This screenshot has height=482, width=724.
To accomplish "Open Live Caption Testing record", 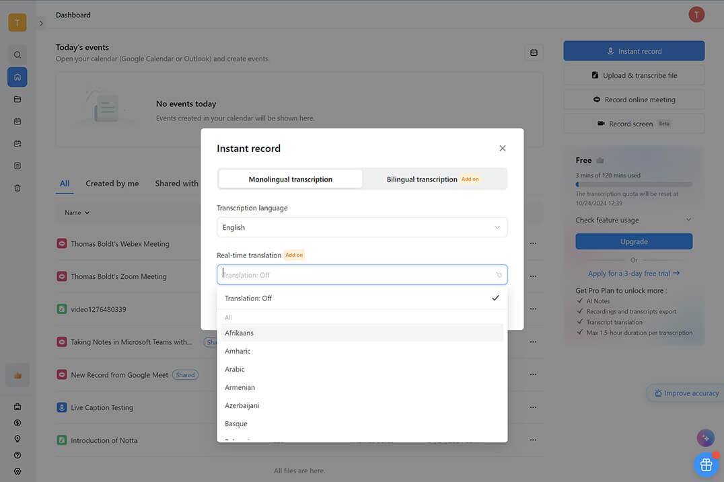I will tap(102, 408).
